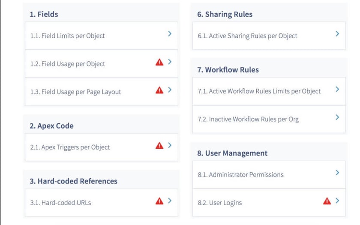Open '1.2. Field Usage per Object' item
360x225 pixels.
(102, 64)
